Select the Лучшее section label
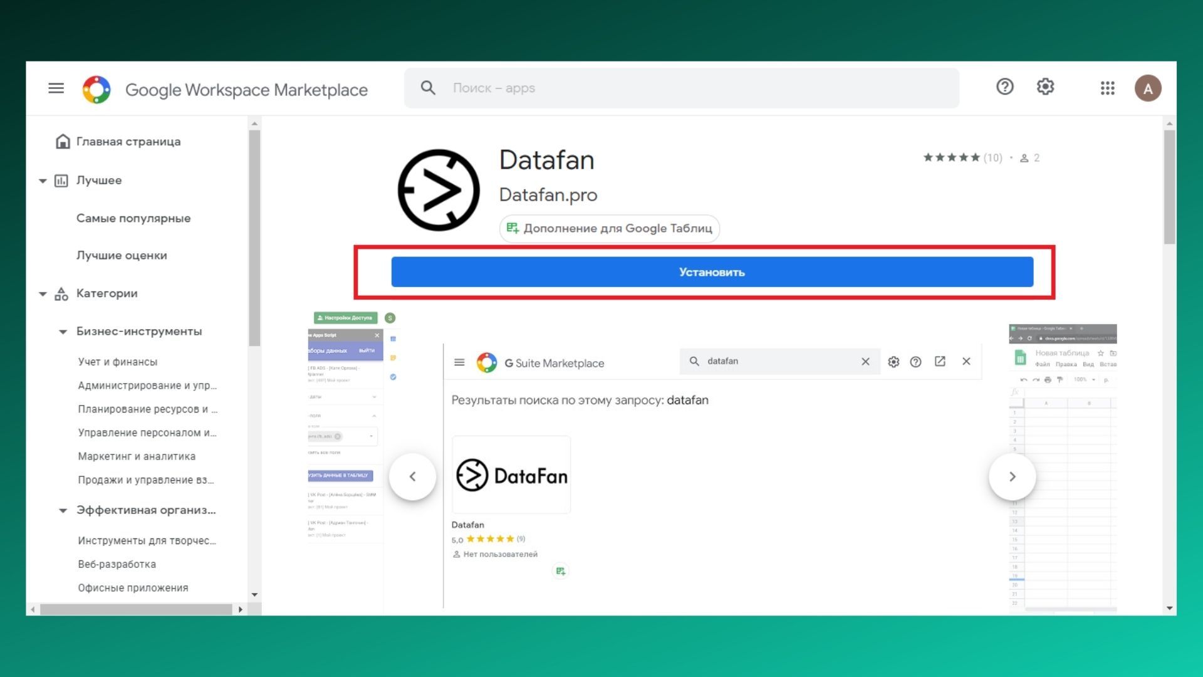The width and height of the screenshot is (1203, 677). (x=99, y=181)
